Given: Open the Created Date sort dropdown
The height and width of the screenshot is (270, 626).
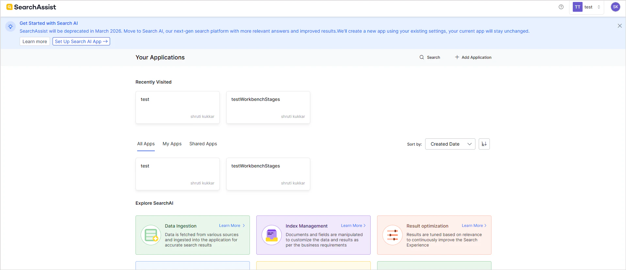Looking at the screenshot, I should 450,144.
